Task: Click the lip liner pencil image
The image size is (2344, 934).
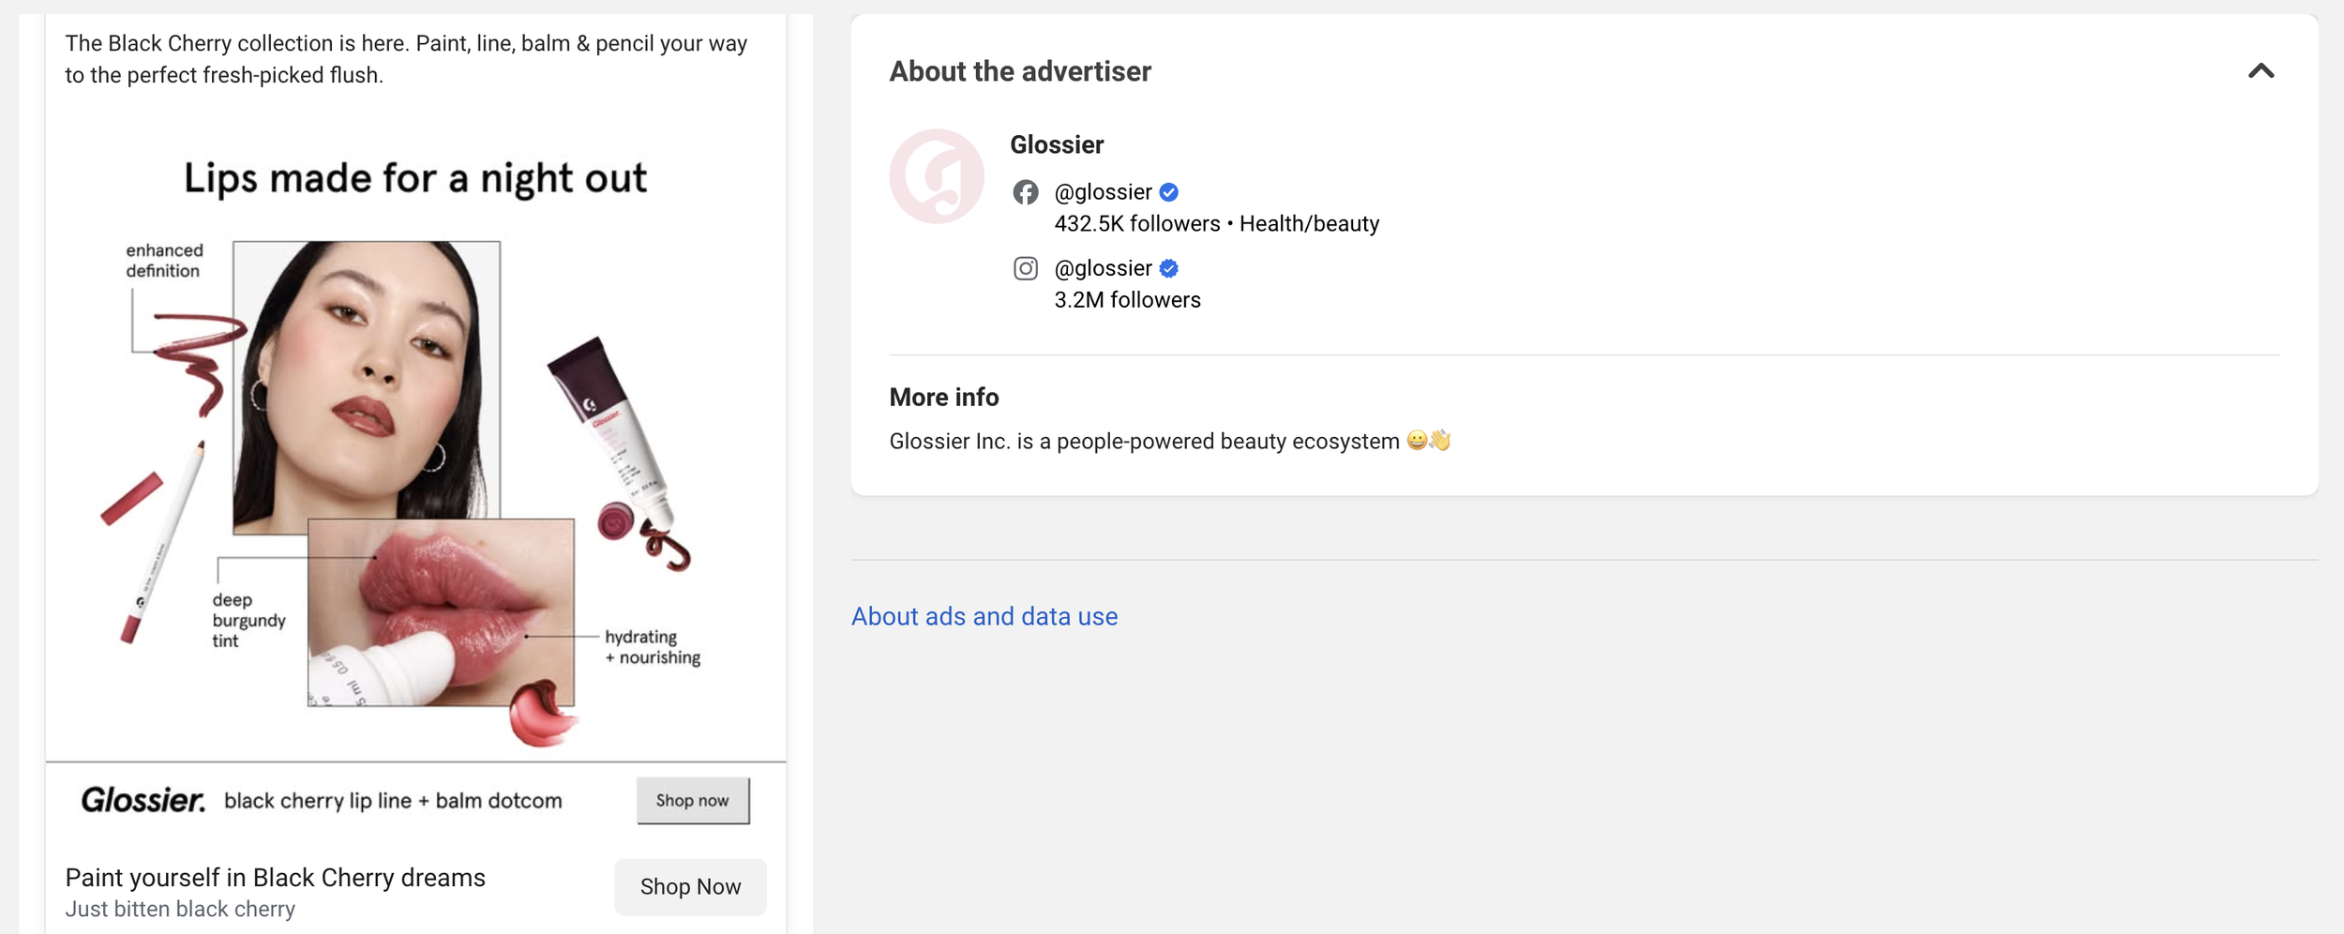Action: pyautogui.click(x=161, y=543)
